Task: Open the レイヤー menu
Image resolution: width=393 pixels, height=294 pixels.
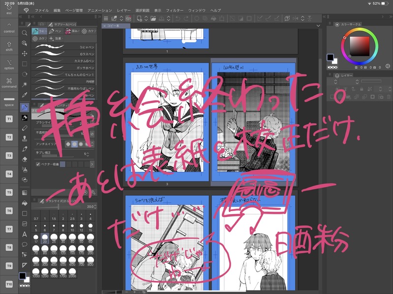Action: pyautogui.click(x=124, y=10)
